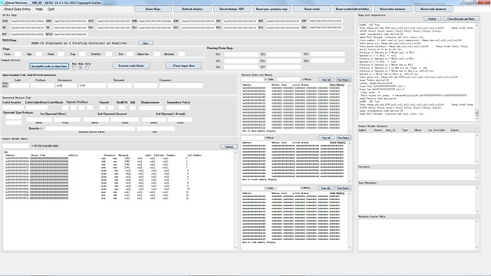Open the Direct Data Entry menu
The height and width of the screenshot is (276, 491).
click(x=17, y=9)
